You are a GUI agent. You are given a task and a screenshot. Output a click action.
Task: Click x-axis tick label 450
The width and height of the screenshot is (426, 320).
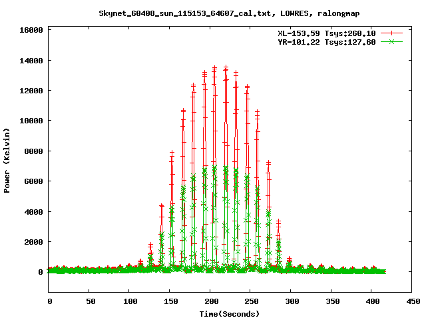(413, 301)
